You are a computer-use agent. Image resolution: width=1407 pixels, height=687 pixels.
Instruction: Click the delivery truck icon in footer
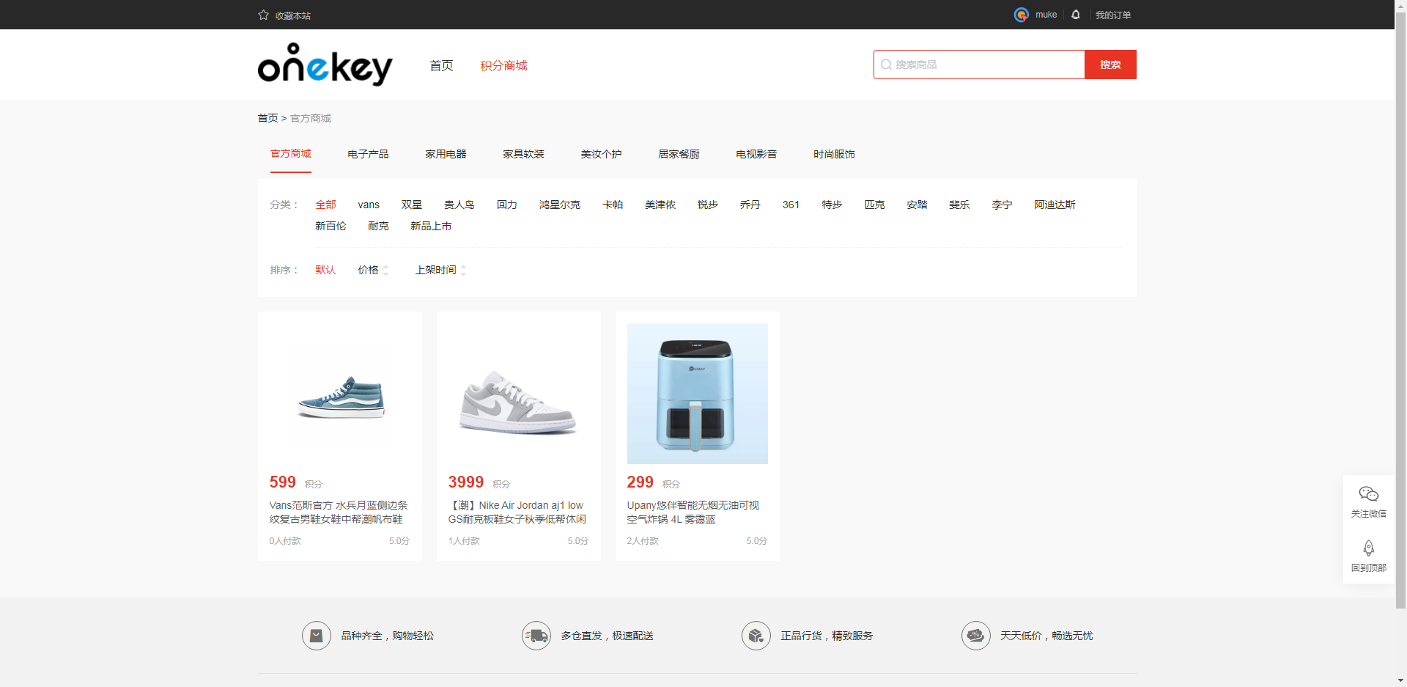pyautogui.click(x=536, y=636)
